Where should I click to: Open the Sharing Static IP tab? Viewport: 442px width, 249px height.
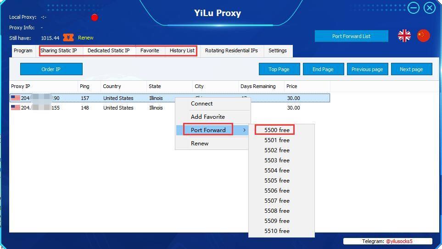59,51
